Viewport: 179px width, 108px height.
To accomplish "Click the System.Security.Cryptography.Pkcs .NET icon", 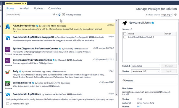I will (8, 61).
